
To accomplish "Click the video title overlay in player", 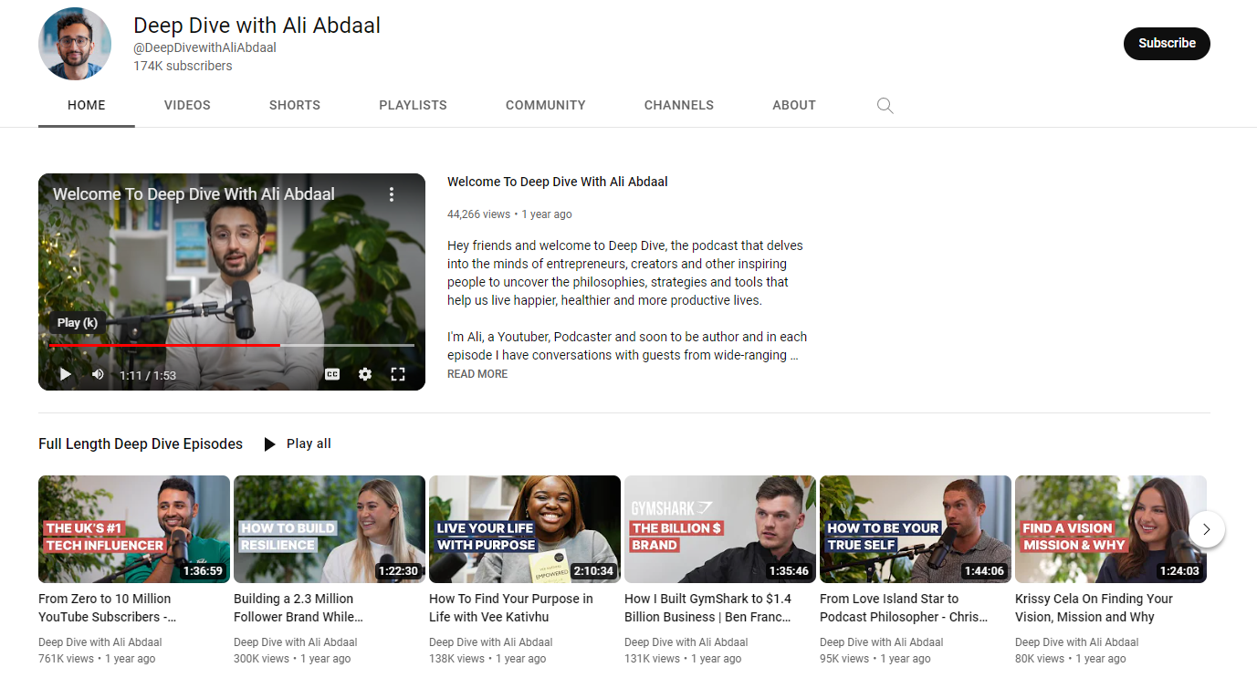I will point(194,194).
